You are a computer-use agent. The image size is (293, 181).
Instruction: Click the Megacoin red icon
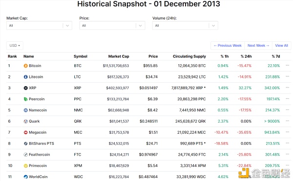coord(25,132)
